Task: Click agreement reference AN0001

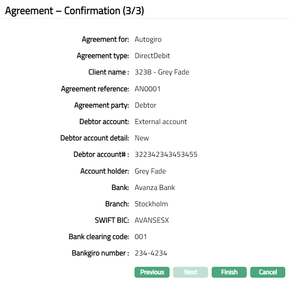Action: click(147, 89)
